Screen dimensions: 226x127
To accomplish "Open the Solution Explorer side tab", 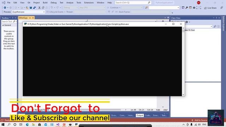I will (224, 23).
